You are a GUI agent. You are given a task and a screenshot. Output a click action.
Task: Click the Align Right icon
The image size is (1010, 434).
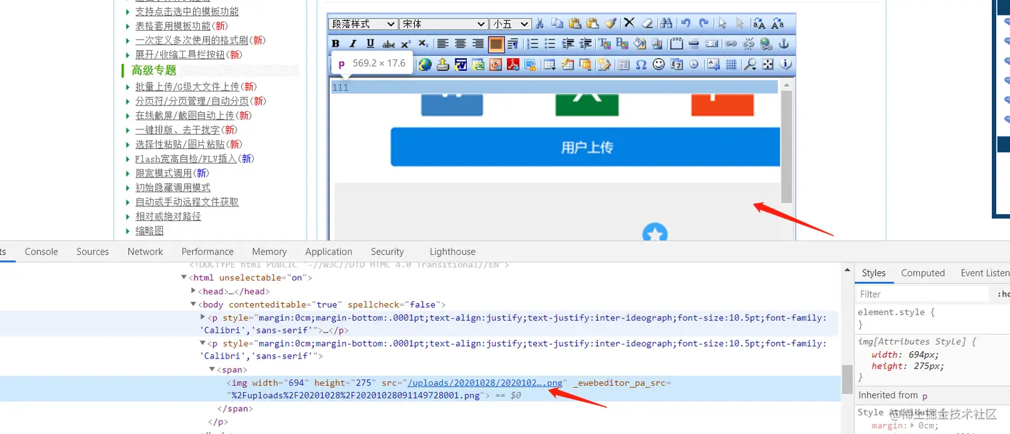pos(478,43)
